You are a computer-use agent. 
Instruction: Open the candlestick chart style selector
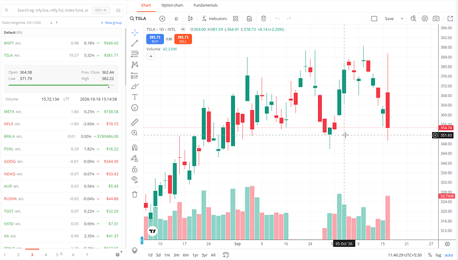pos(190,19)
